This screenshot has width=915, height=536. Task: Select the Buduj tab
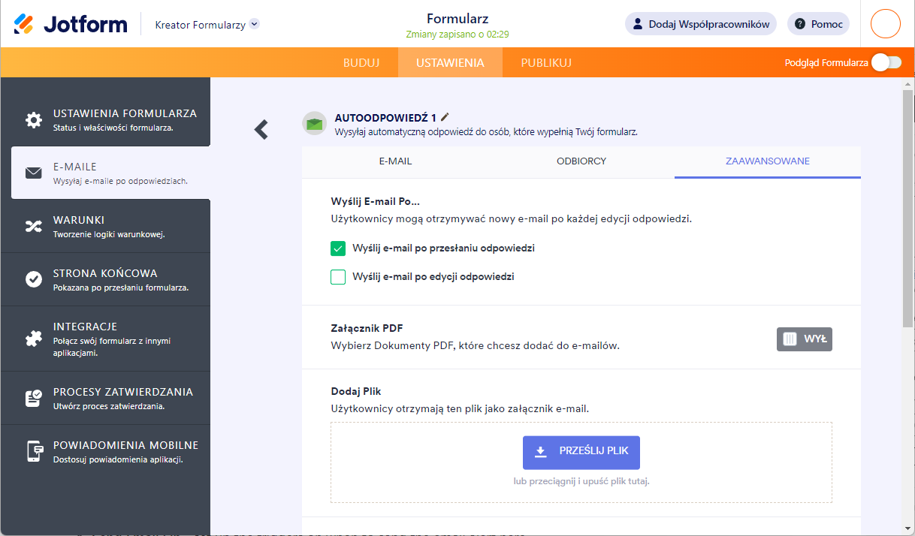[x=361, y=63]
